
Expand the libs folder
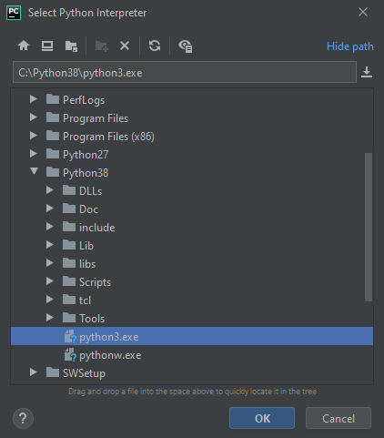point(50,263)
